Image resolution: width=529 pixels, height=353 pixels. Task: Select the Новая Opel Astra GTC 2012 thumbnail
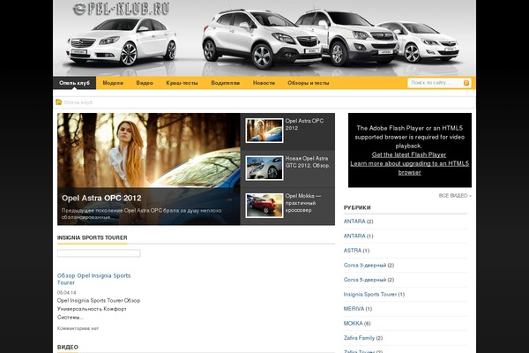(264, 168)
